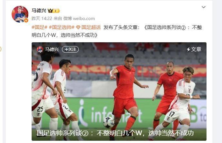Click the lightning bolt icon on article card
Screen dimensions: 222x143
(x=188, y=49)
